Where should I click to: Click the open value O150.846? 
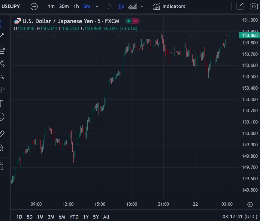pyautogui.click(x=24, y=28)
